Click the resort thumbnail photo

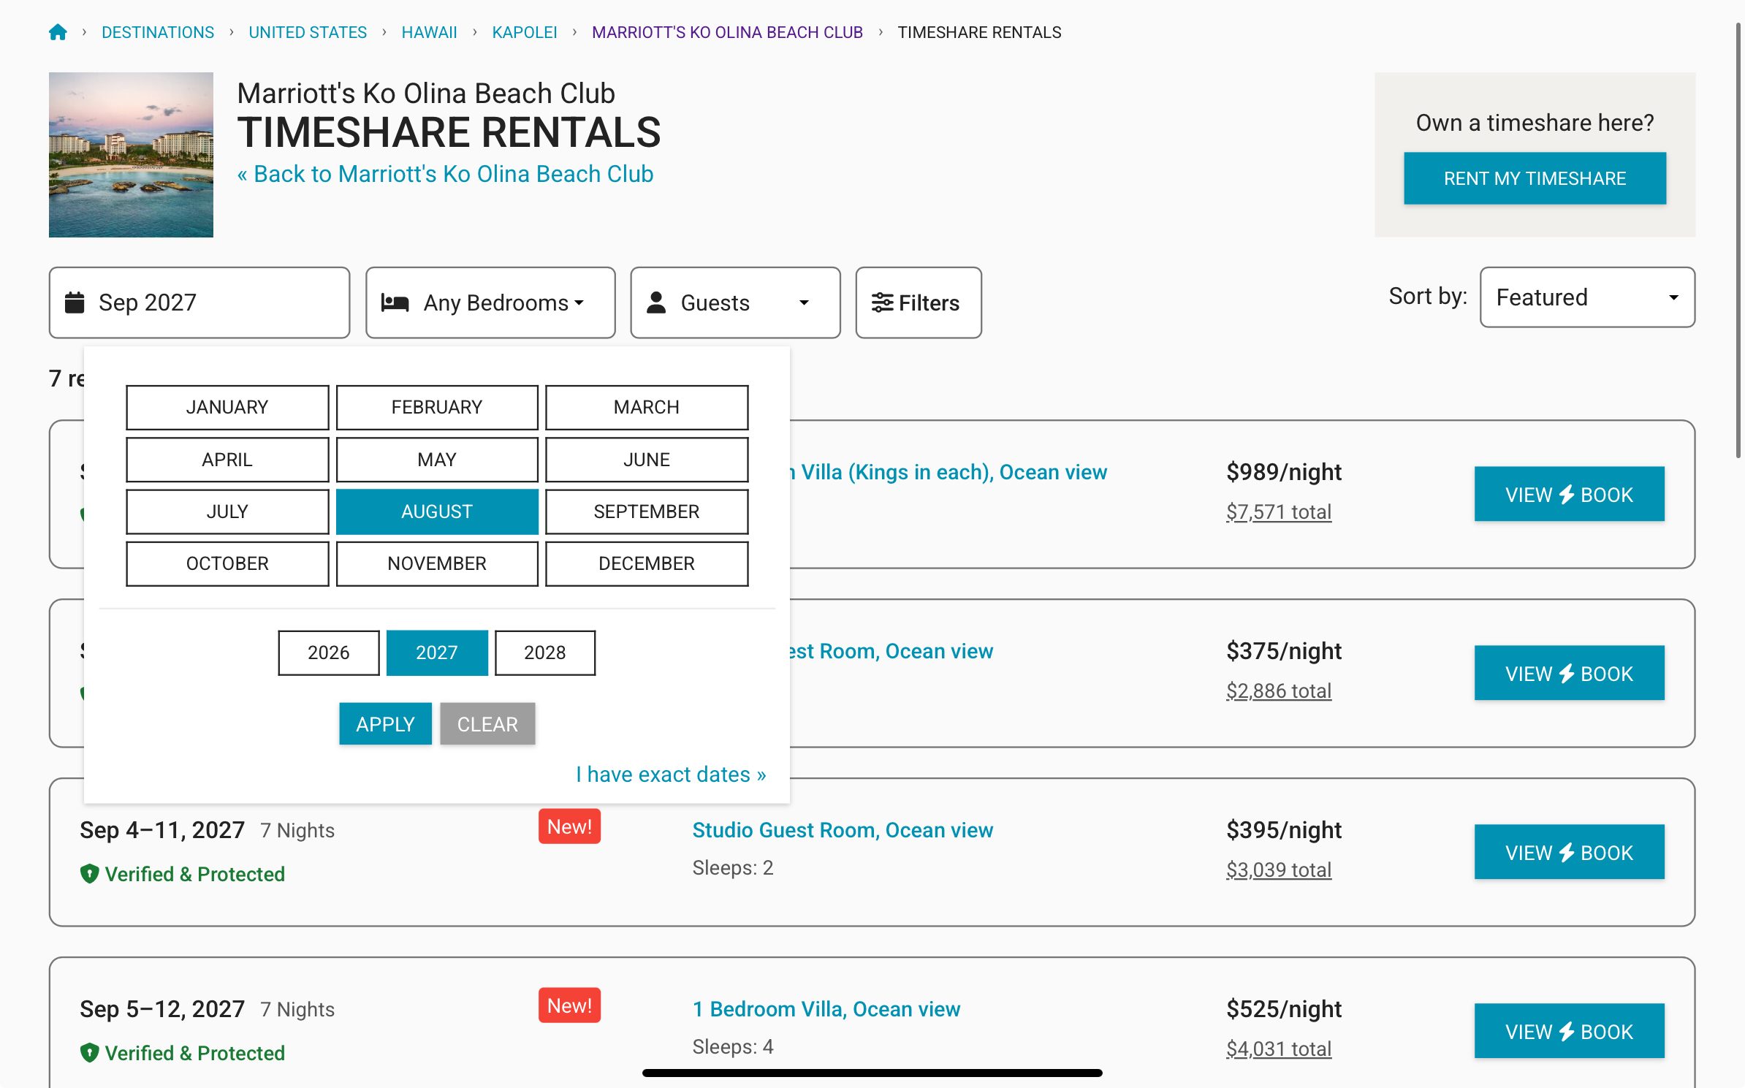(x=131, y=154)
